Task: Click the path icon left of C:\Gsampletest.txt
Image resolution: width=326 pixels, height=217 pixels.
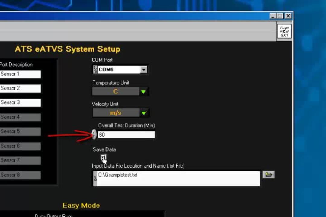Action: click(95, 178)
